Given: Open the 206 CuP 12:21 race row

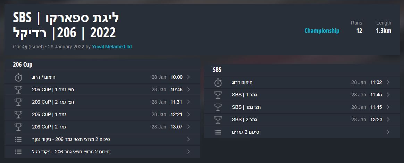Looking at the screenshot, I should (102, 114).
